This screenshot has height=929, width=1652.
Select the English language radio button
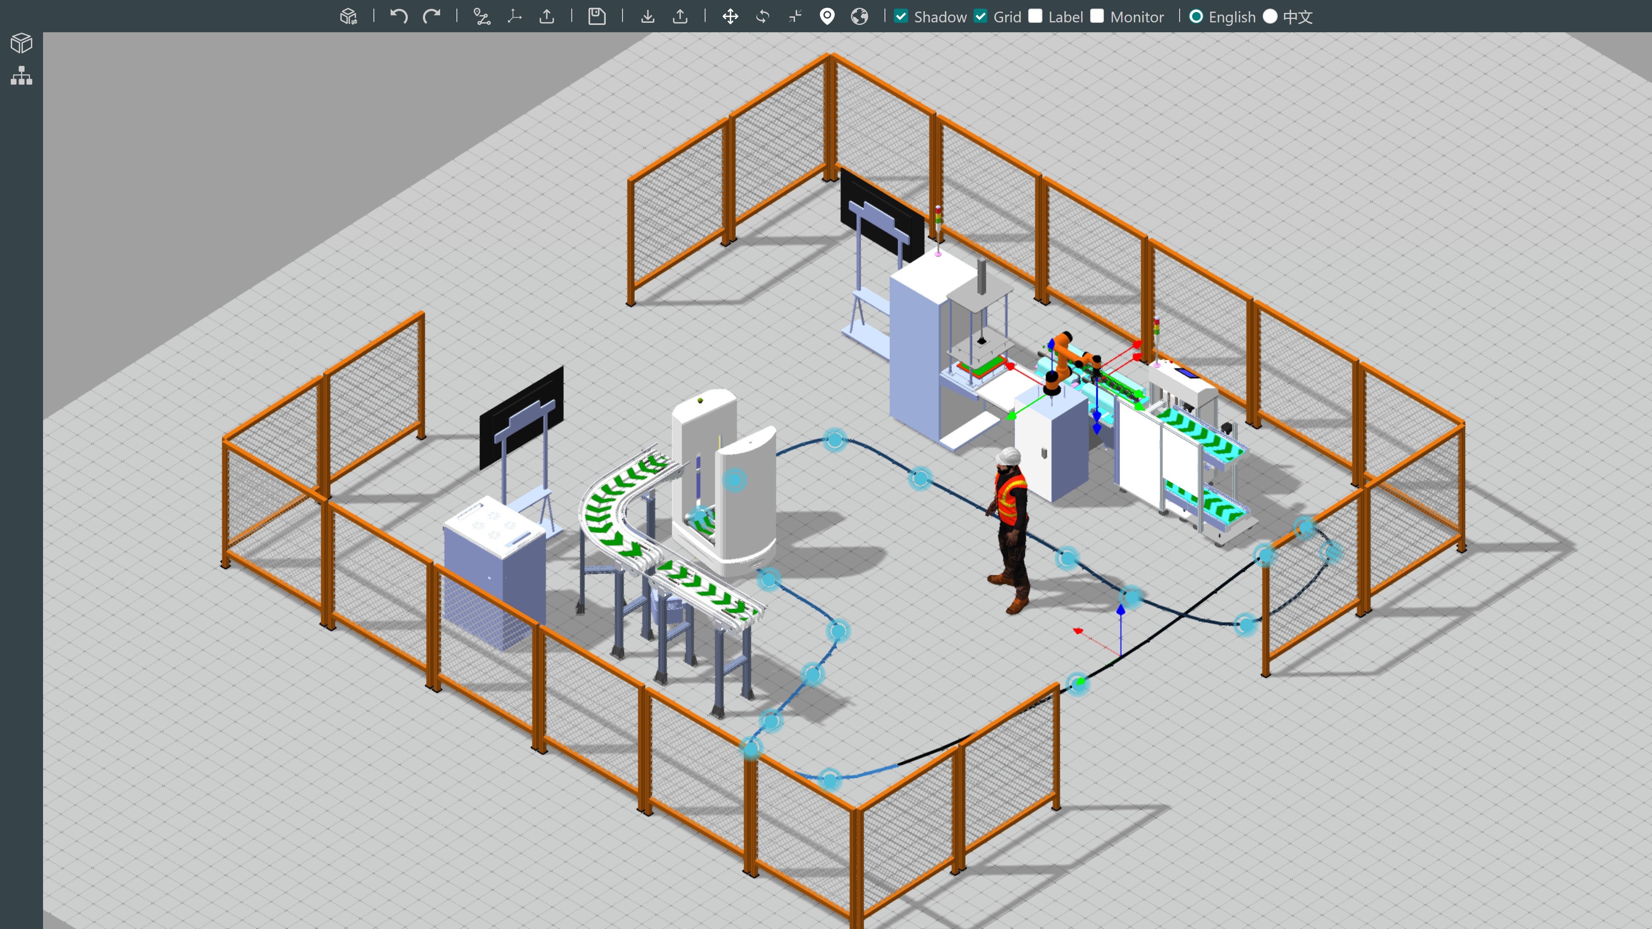click(1196, 17)
